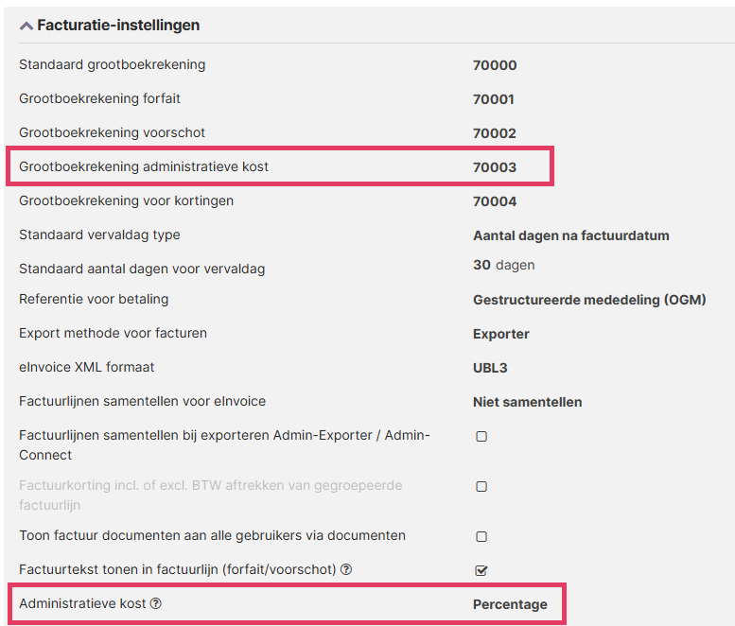Collapse the Facturatie-instellingen section chevron
Screen dimensions: 735x626
tap(26, 26)
